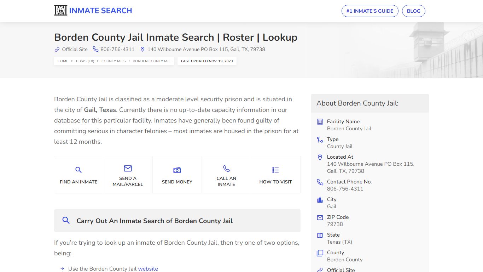The width and height of the screenshot is (483, 272).
Task: Click the map pin icon in header
Action: click(x=142, y=49)
